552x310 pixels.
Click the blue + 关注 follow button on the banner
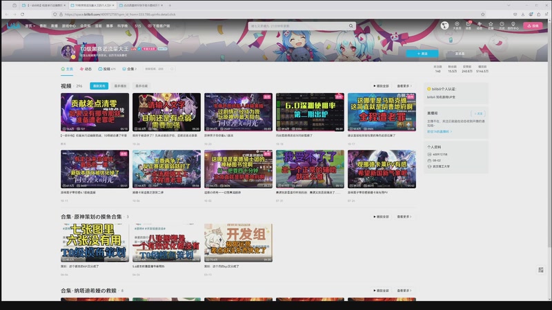click(x=422, y=54)
